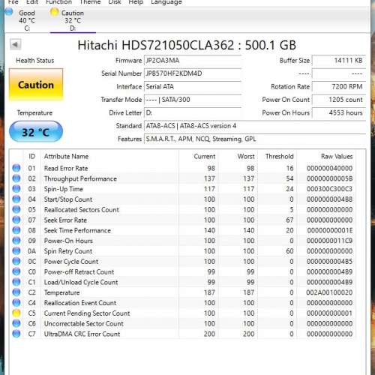Open the Theme menu

pyautogui.click(x=90, y=2)
